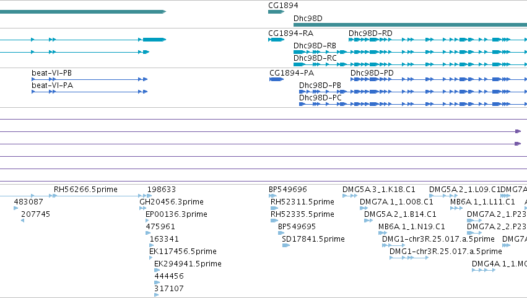Screen dimensions: 527x298
Task: Click the Dhc98D-RD transcript label
Action: (x=370, y=33)
